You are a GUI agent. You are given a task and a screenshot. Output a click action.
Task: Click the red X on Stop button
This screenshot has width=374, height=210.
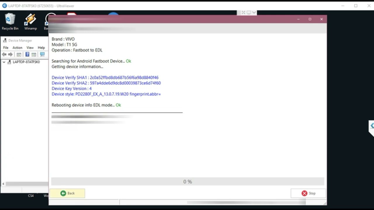coord(304,193)
